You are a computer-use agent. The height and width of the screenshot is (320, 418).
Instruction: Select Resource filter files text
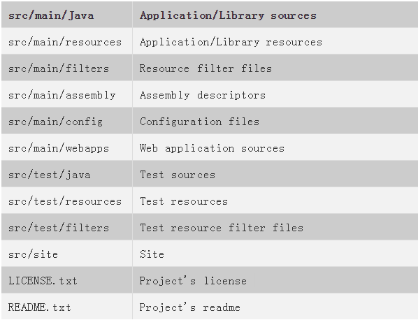tap(206, 68)
